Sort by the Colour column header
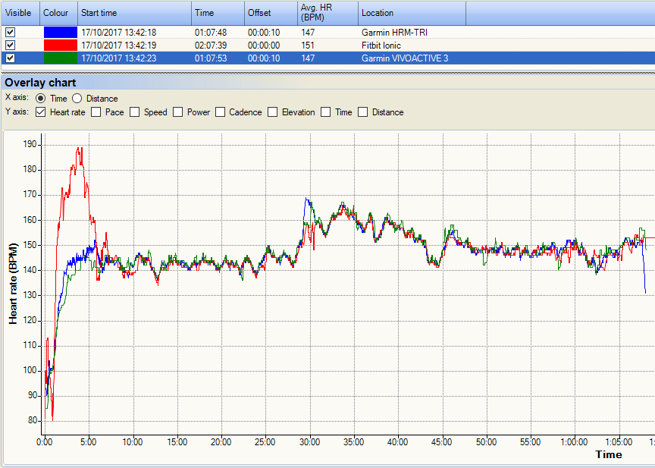 [59, 13]
